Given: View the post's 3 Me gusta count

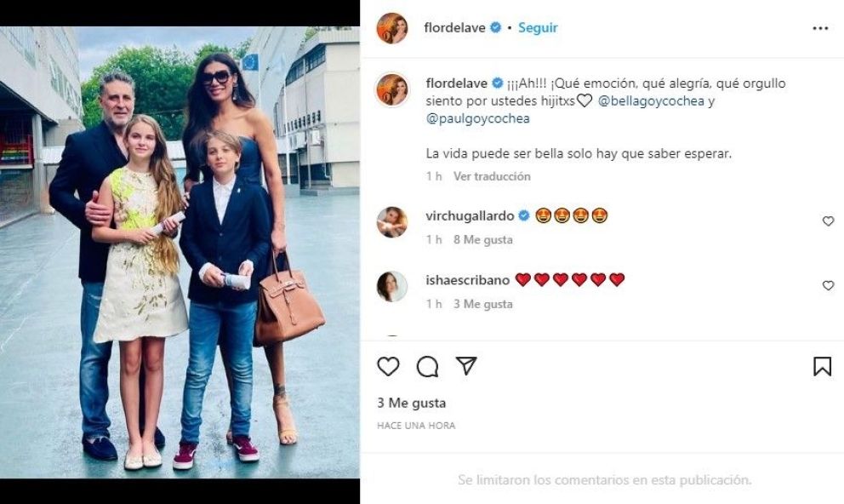Looking at the screenshot, I should pyautogui.click(x=412, y=403).
